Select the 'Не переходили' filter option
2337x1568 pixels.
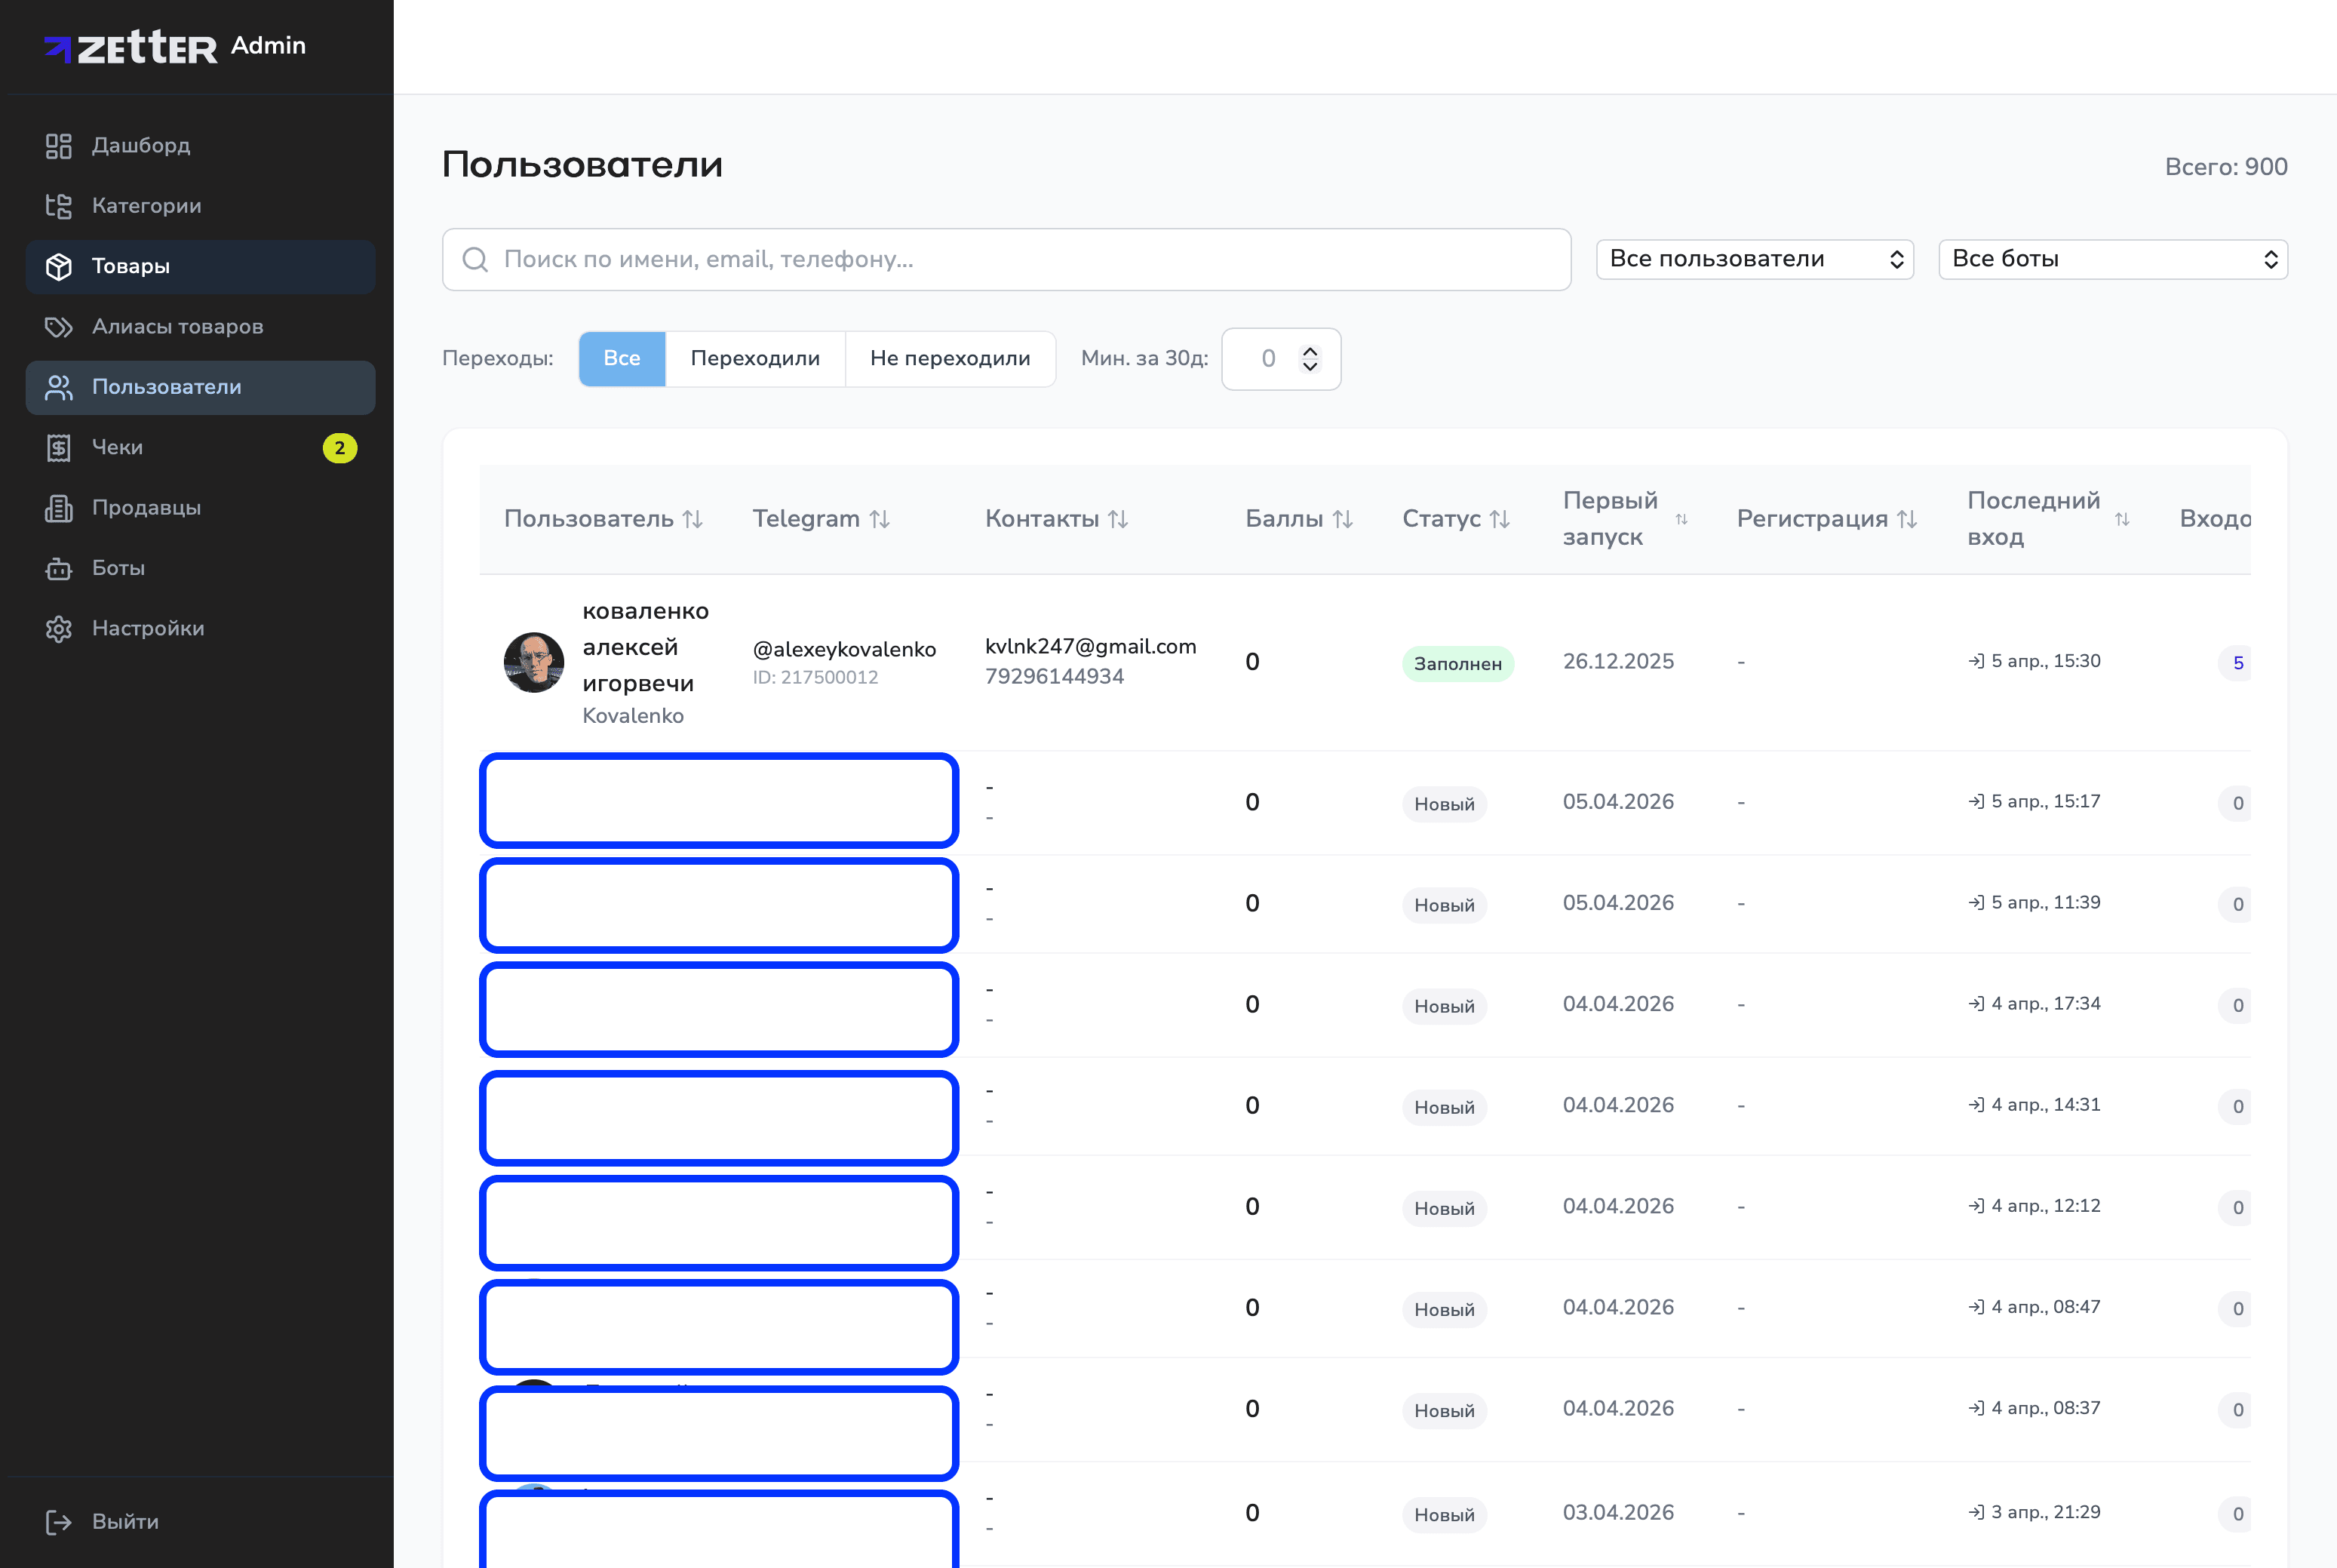coord(950,359)
